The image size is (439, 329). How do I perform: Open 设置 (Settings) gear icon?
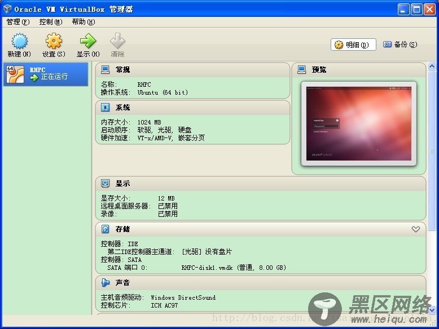54,41
